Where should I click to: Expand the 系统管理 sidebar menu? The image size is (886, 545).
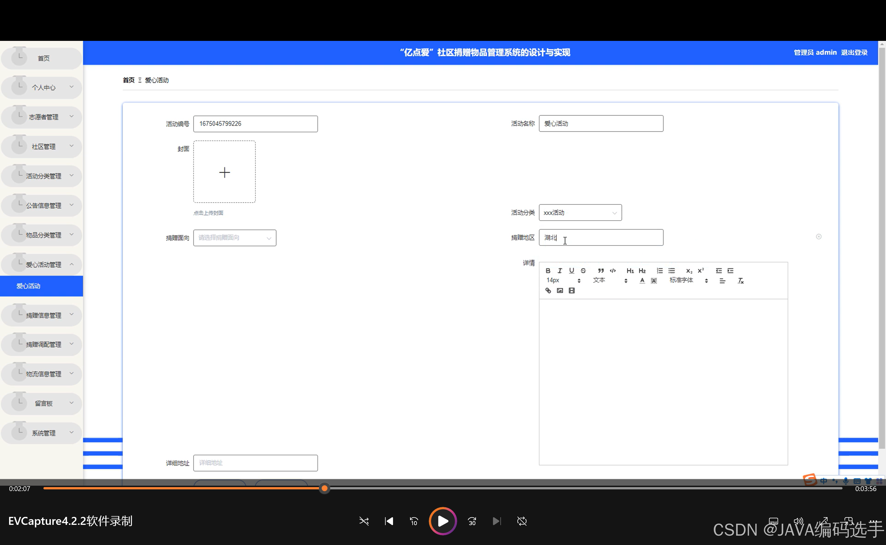tap(41, 433)
